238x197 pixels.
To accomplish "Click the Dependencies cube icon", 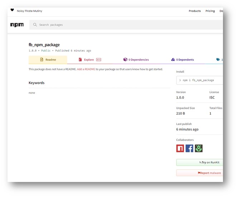I will point(125,59).
